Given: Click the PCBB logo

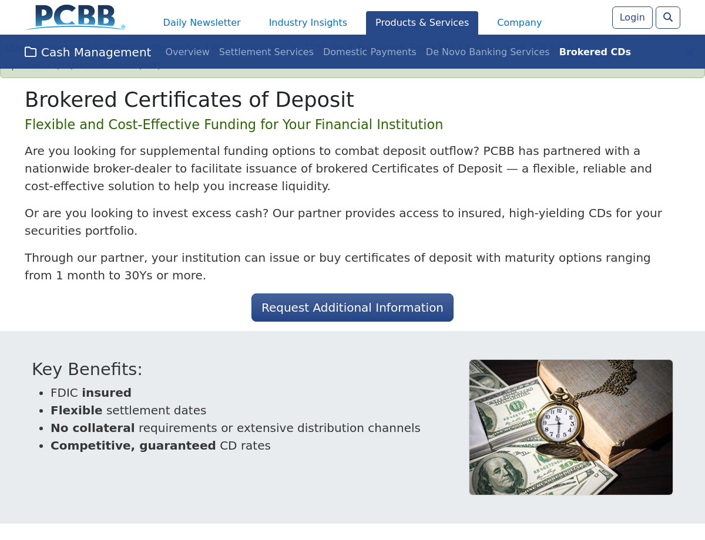Looking at the screenshot, I should [75, 17].
